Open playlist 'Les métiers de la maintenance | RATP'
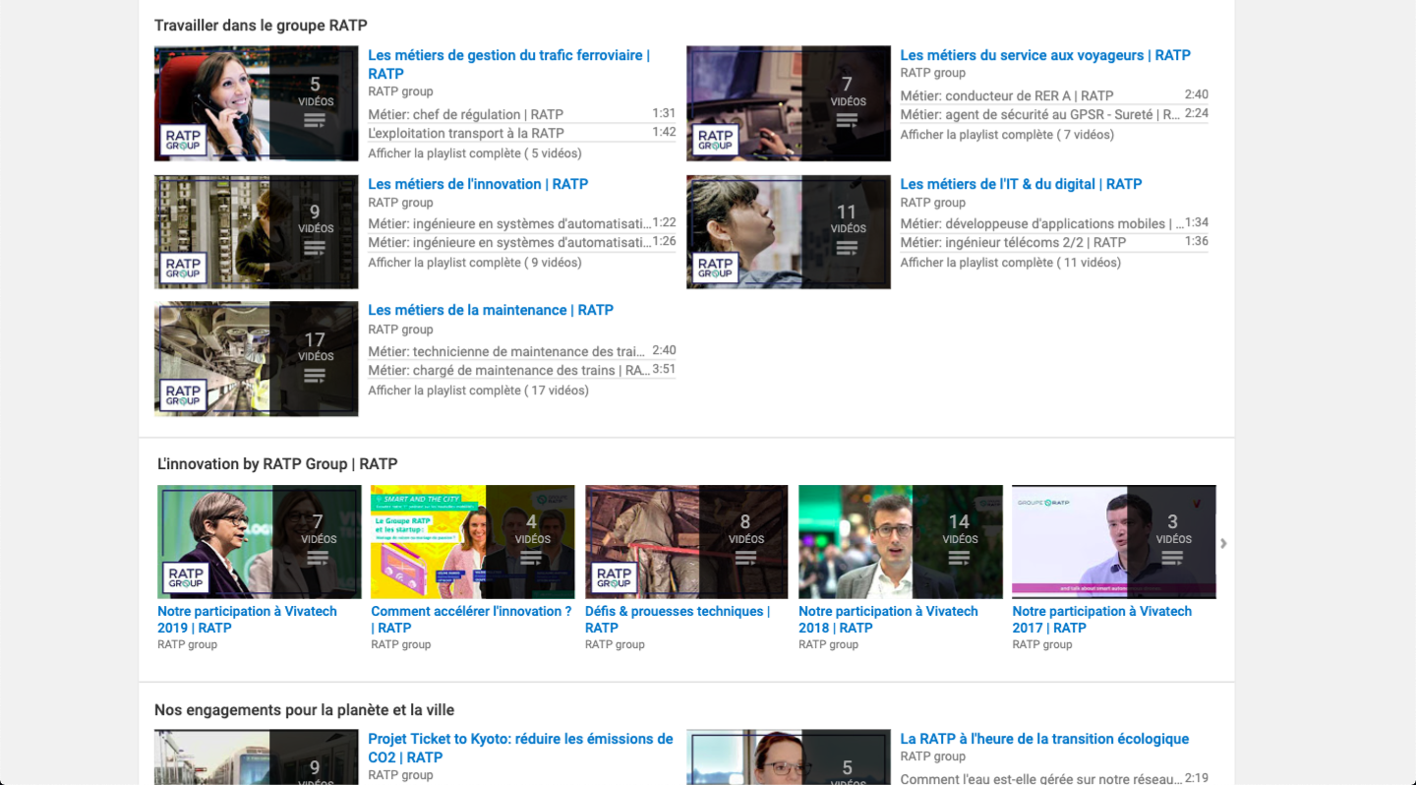 click(x=491, y=310)
